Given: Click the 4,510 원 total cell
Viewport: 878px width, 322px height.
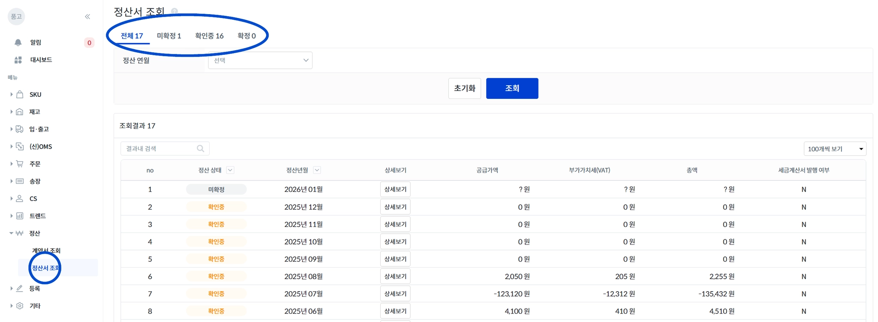Looking at the screenshot, I should (x=722, y=311).
